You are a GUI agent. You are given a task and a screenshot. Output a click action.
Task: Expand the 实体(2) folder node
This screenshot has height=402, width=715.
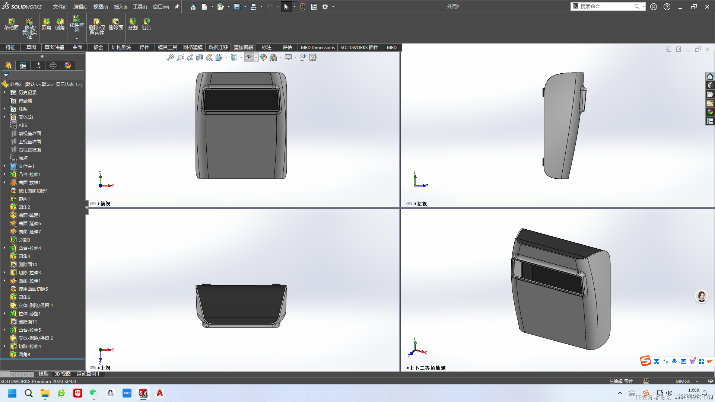tap(4, 117)
